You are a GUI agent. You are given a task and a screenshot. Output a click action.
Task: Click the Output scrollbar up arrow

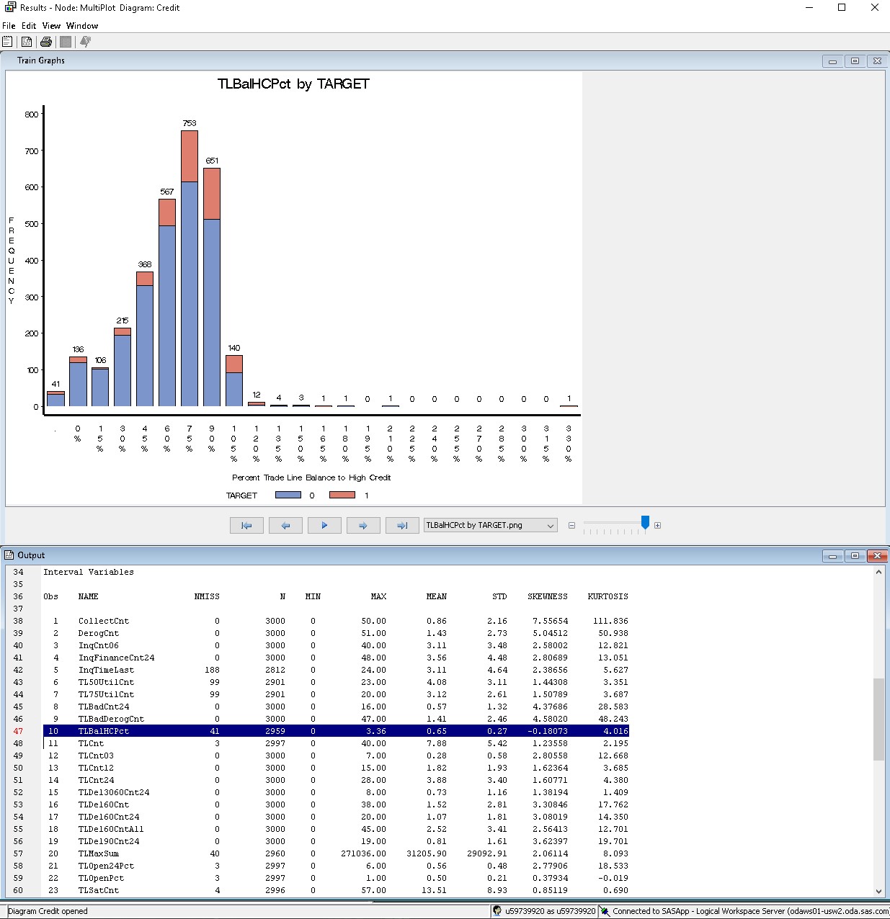coord(878,572)
